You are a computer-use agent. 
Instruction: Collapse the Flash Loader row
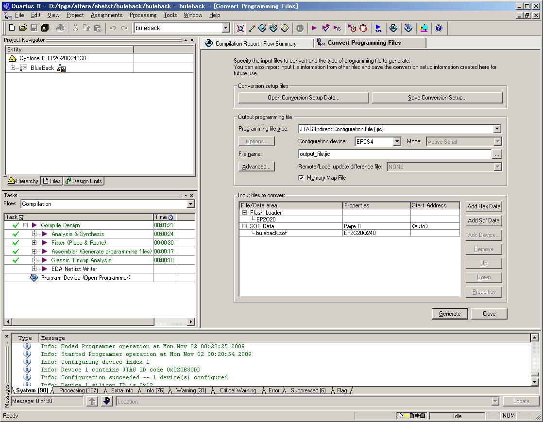tap(244, 213)
